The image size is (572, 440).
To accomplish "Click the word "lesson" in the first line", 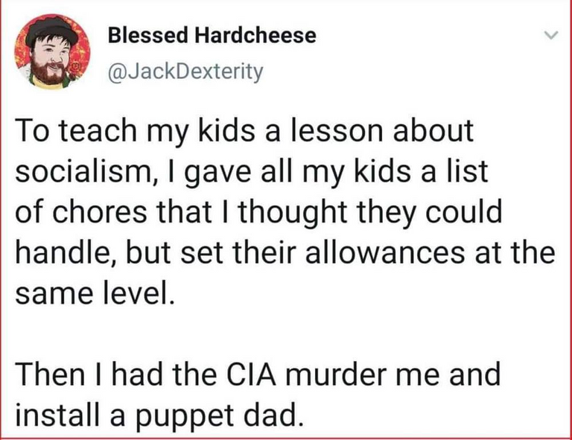I will click(x=336, y=130).
